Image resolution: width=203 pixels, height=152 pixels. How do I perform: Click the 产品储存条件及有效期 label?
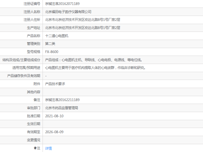tap(24, 76)
